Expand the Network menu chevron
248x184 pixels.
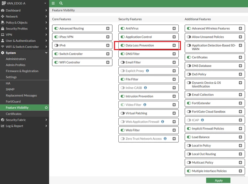[46, 16]
